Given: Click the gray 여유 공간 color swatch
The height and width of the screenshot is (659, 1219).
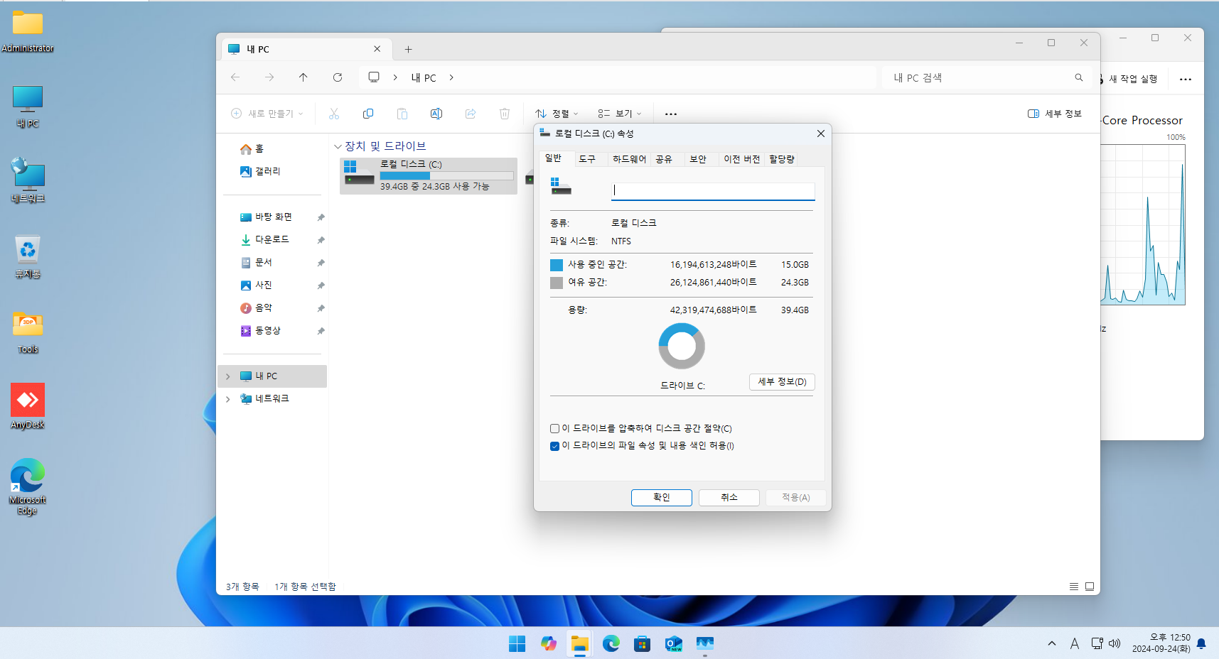Looking at the screenshot, I should click(557, 283).
